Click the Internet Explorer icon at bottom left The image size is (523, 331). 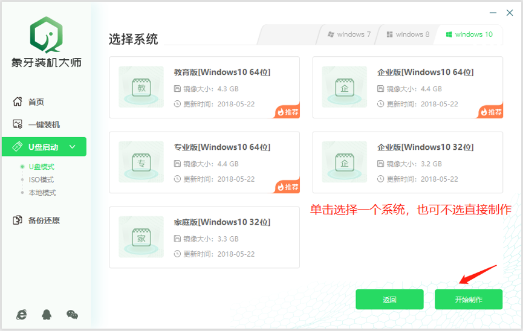click(22, 314)
